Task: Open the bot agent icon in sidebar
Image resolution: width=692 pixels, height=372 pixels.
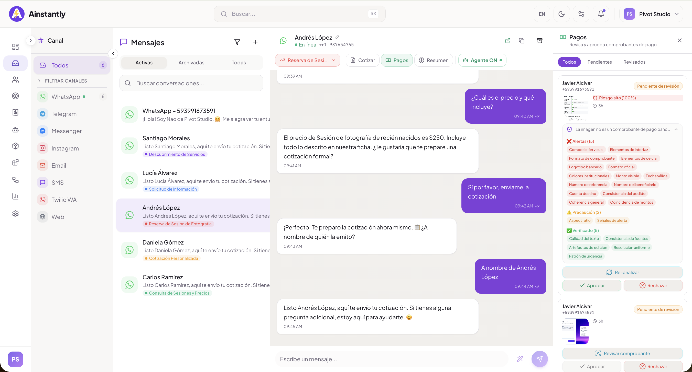Action: 15,130
